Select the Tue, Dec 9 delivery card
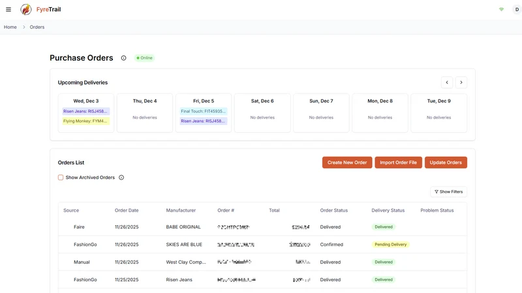This screenshot has height=293, width=522. [x=438, y=113]
